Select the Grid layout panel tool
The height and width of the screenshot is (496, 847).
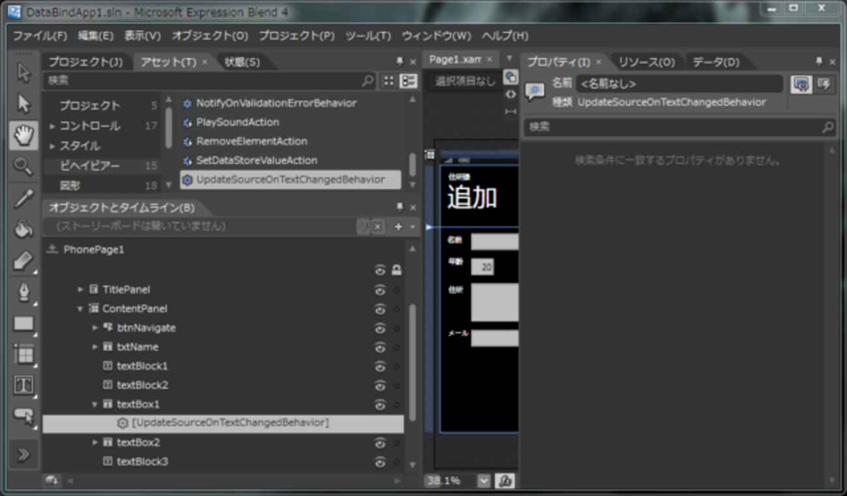(x=23, y=355)
